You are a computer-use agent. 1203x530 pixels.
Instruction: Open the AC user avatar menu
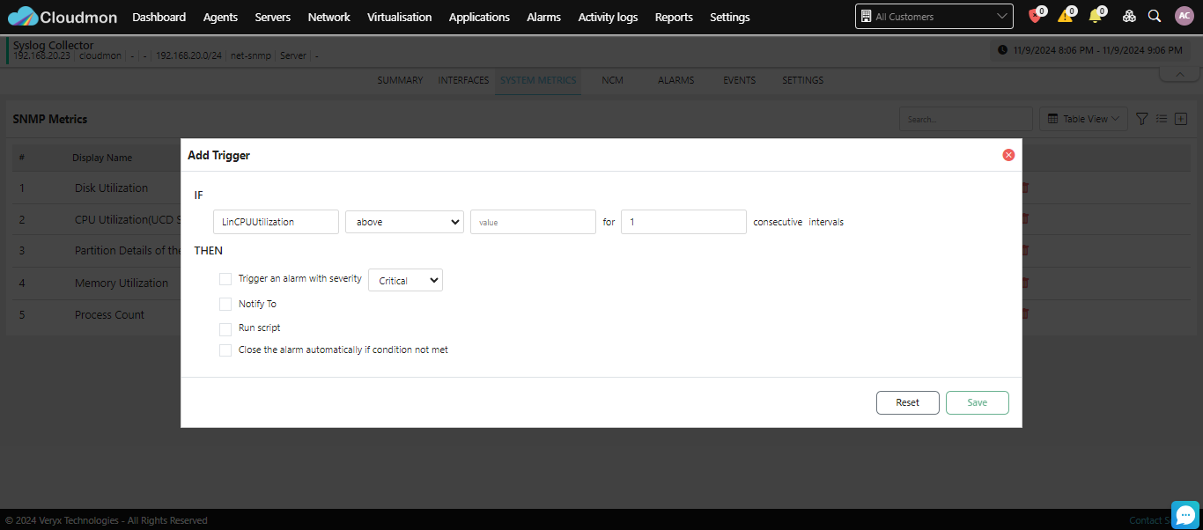click(1184, 16)
